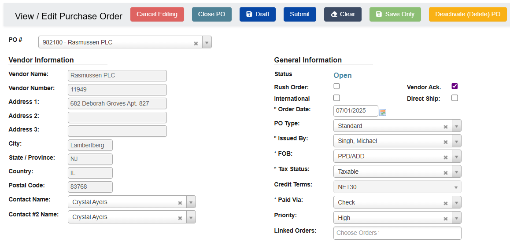
Task: Expand the Paid Via dropdown arrow
Action: (457, 202)
